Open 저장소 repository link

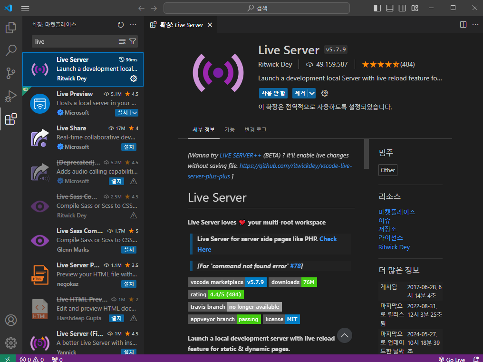tap(387, 229)
